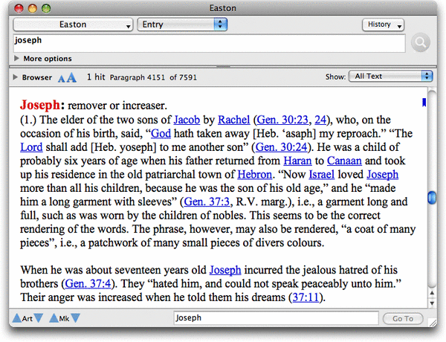Go to previous article with Art up arrow
This screenshot has height=342, width=446.
17,317
